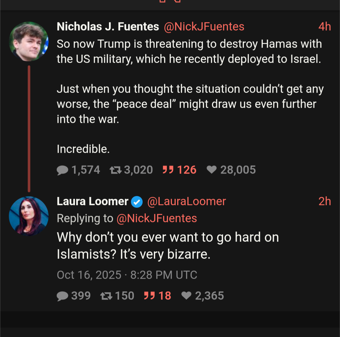The image size is (340, 337).
Task: Click the comment icon on Fuentes' tweet
Action: (62, 170)
